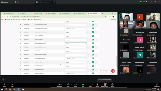Image resolution: width=161 pixels, height=91 pixels.
Task: Open the React emoji menu
Action: (75, 85)
